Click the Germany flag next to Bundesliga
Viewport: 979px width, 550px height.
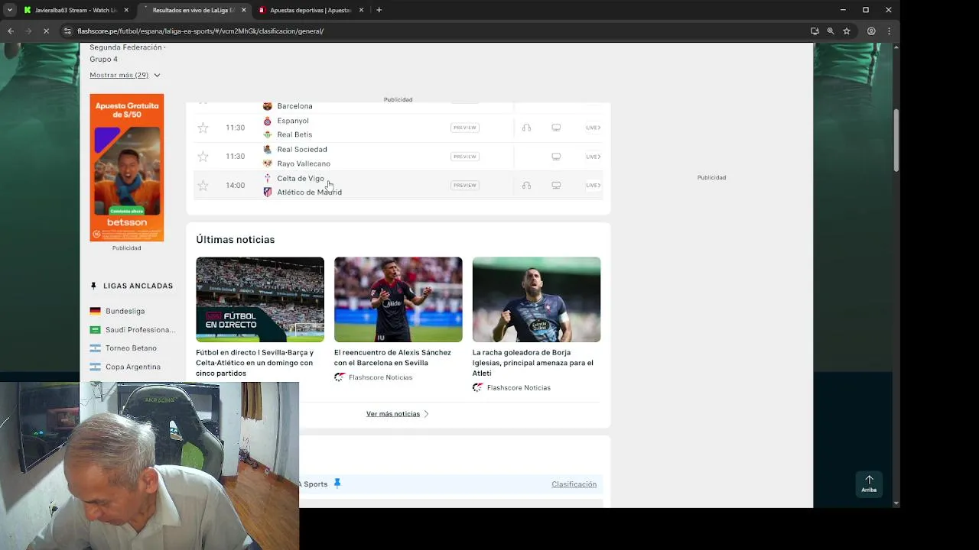[95, 311]
